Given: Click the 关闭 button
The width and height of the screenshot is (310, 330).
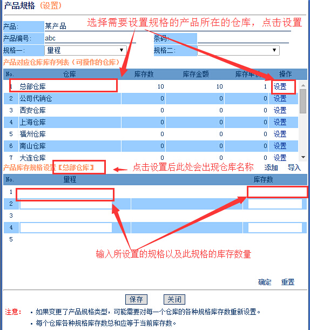Looking at the screenshot, I should click(174, 299).
